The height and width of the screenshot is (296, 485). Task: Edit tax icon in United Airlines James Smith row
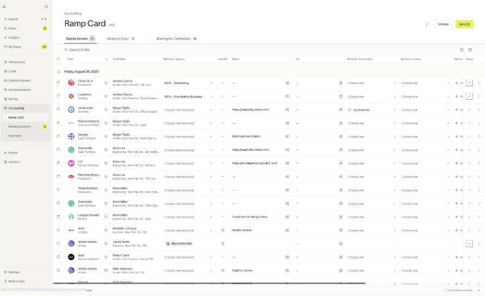point(341,244)
